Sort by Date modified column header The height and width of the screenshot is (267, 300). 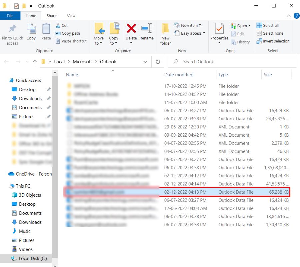179,75
